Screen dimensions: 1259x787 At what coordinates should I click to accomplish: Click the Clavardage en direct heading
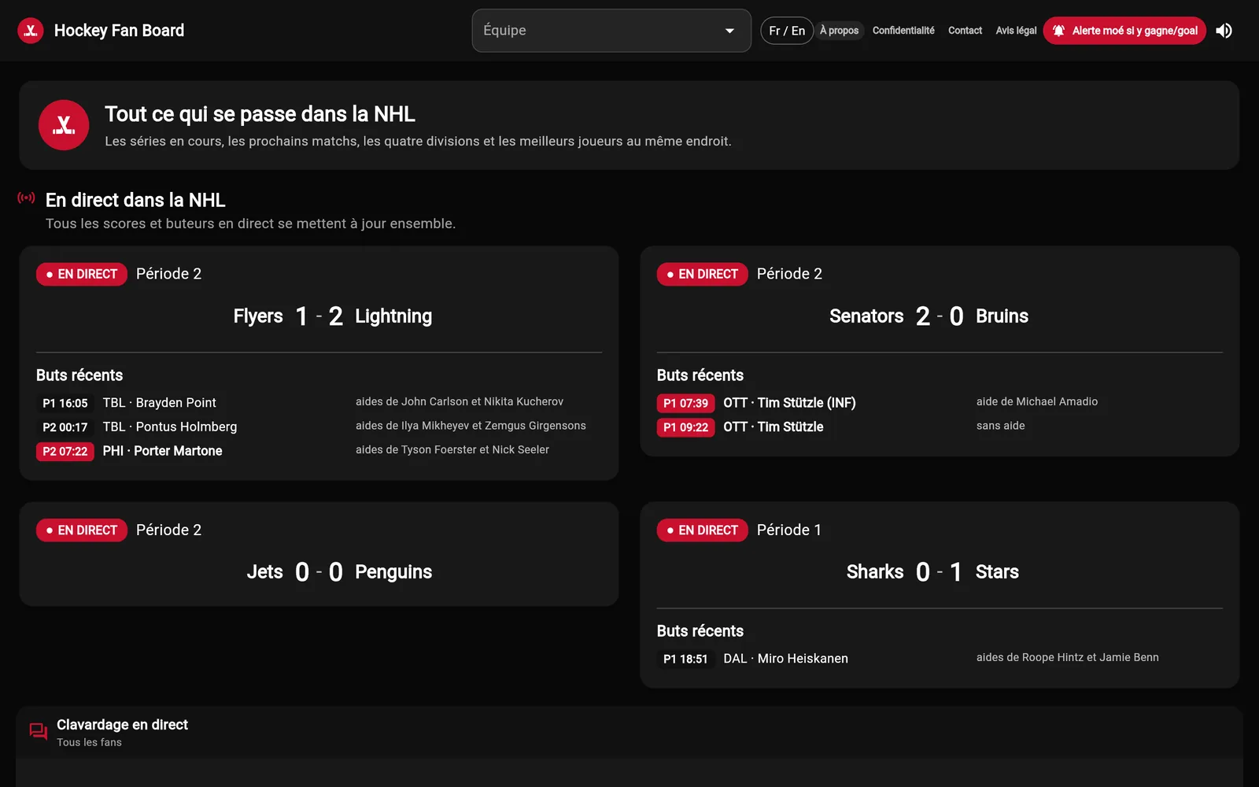(123, 725)
